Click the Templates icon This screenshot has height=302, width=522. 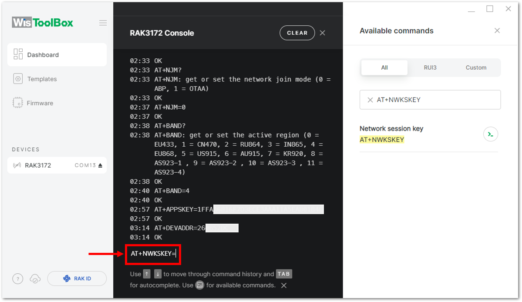pos(18,79)
